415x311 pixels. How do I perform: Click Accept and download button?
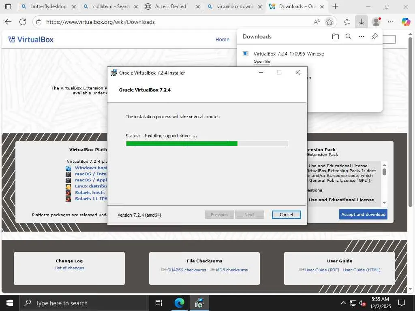click(363, 215)
